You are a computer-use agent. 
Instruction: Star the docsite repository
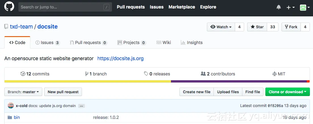tap(257, 27)
